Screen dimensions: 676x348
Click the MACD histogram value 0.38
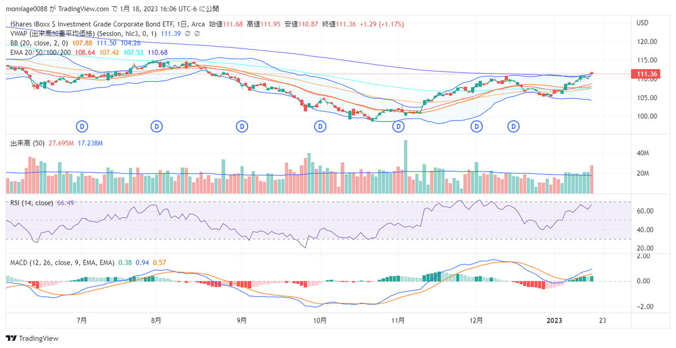(x=125, y=262)
